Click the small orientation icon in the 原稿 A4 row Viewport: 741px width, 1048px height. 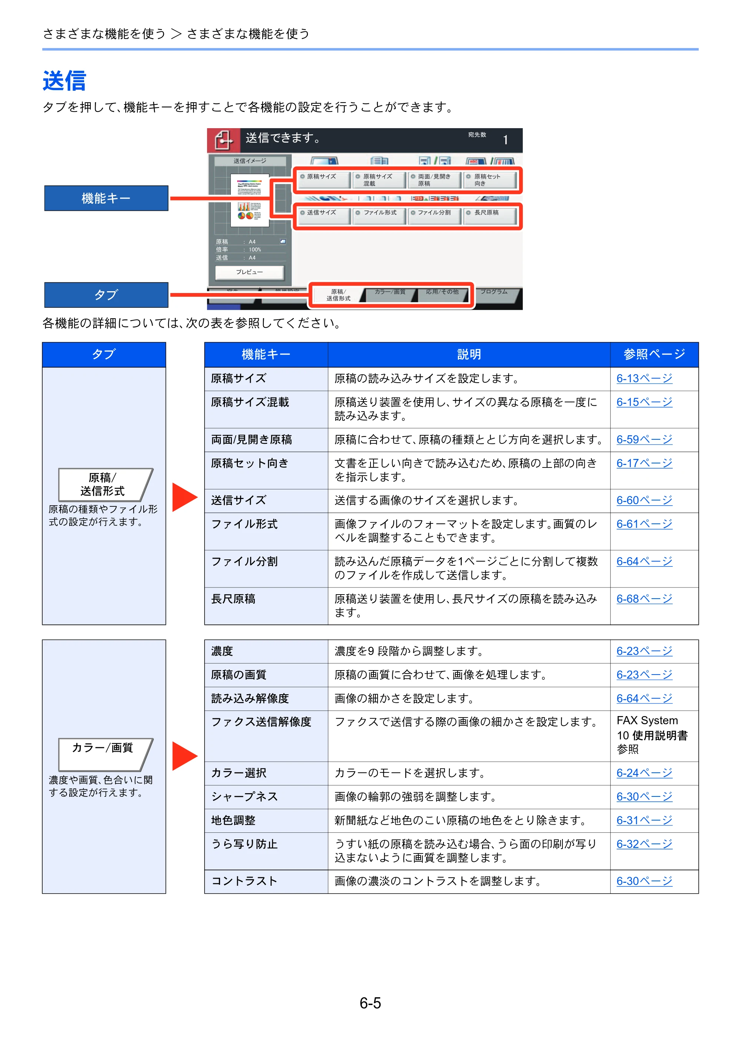click(x=283, y=242)
